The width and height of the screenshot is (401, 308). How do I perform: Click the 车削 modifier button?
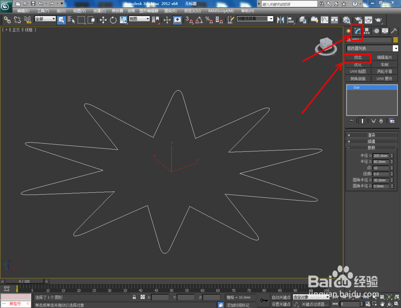click(x=385, y=65)
